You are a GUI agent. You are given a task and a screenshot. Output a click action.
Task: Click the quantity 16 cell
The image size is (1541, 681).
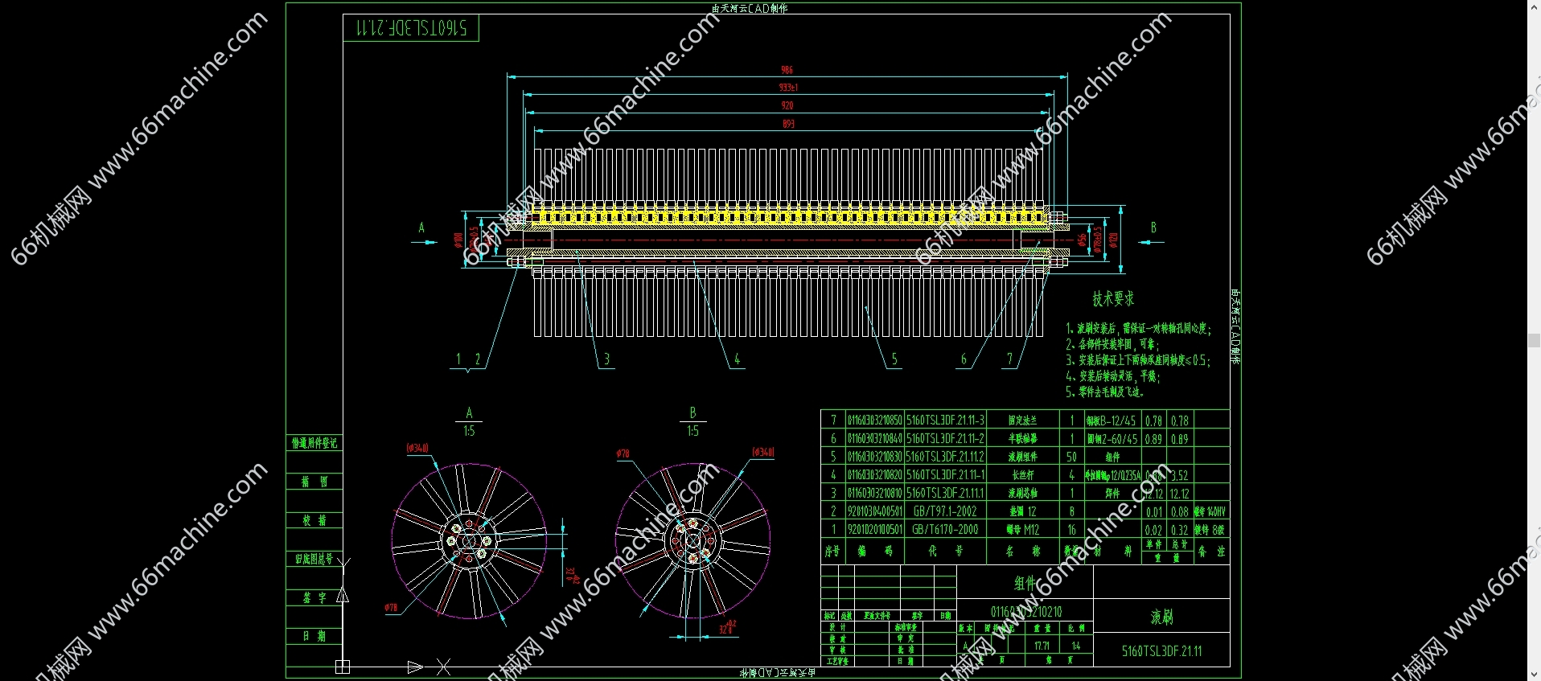tap(1071, 530)
